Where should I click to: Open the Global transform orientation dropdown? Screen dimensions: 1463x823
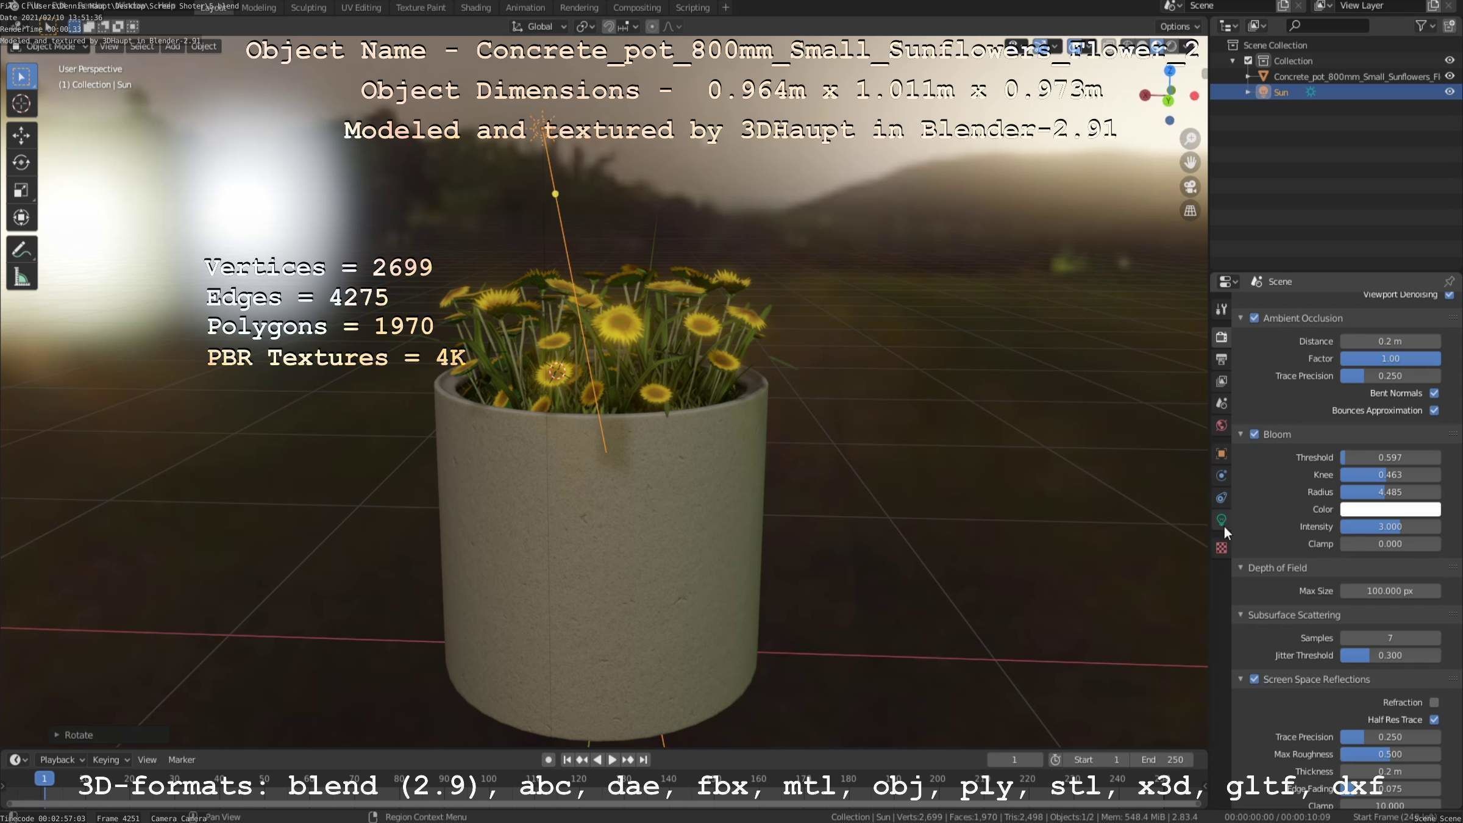539,26
